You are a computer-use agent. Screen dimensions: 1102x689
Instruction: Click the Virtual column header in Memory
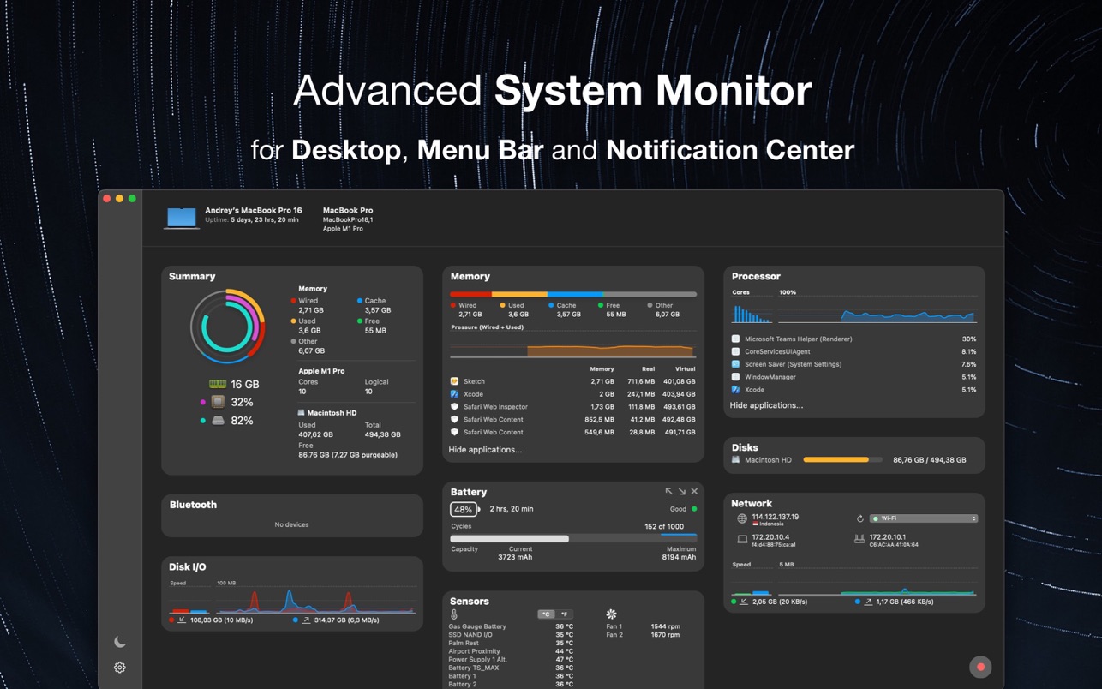[x=685, y=369]
